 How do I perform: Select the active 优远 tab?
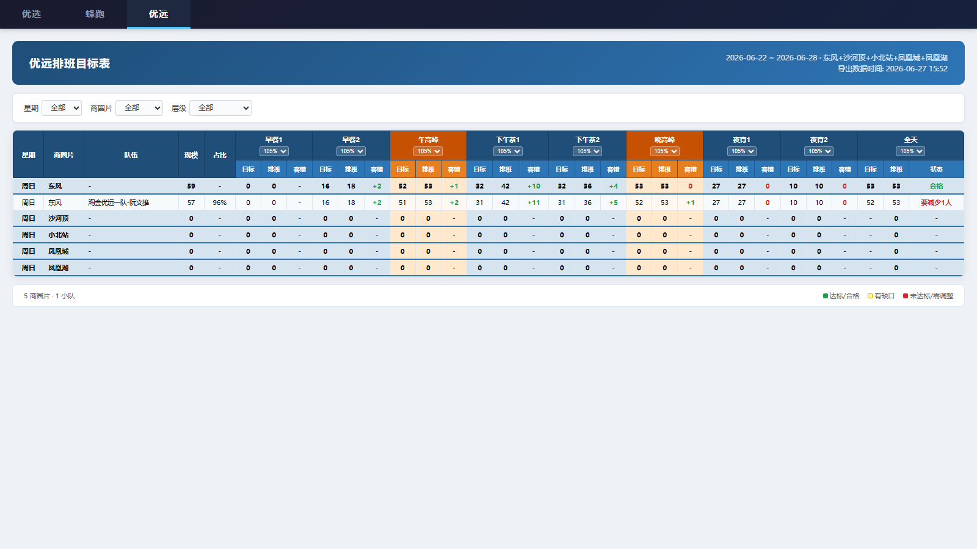pyautogui.click(x=159, y=14)
